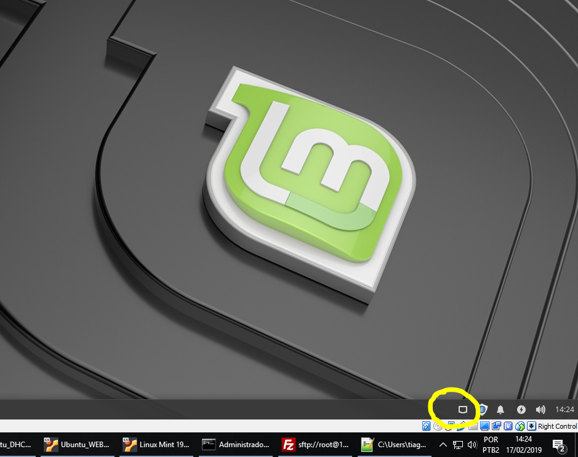
Task: Open Windows Action Center notification icon
Action: pyautogui.click(x=559, y=445)
